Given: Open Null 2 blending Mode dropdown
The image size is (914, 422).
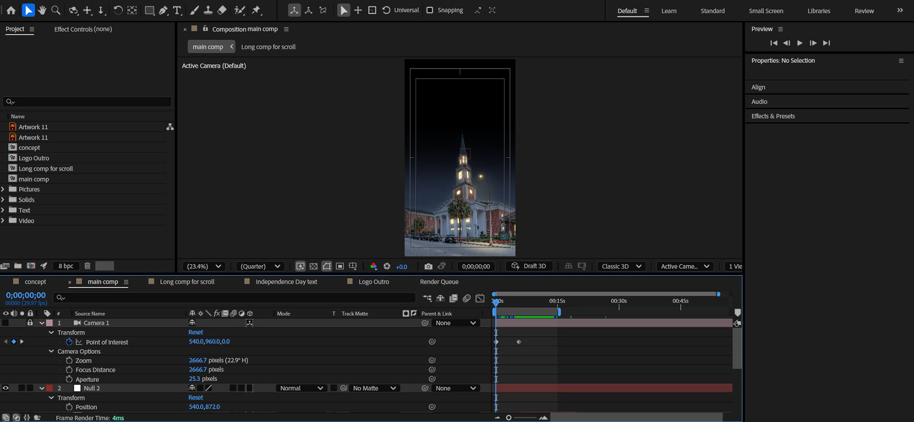Looking at the screenshot, I should pyautogui.click(x=301, y=388).
